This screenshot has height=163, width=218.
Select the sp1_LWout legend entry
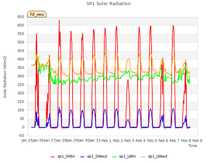154,157
